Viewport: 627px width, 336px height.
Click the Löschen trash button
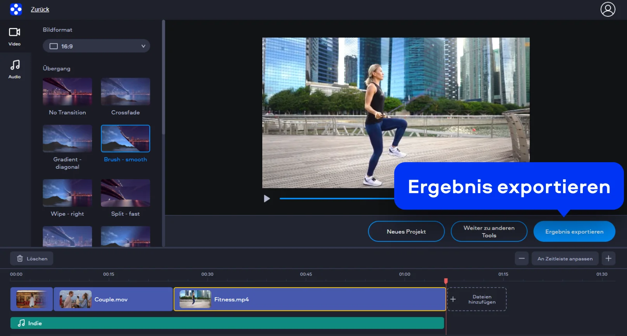pos(32,258)
